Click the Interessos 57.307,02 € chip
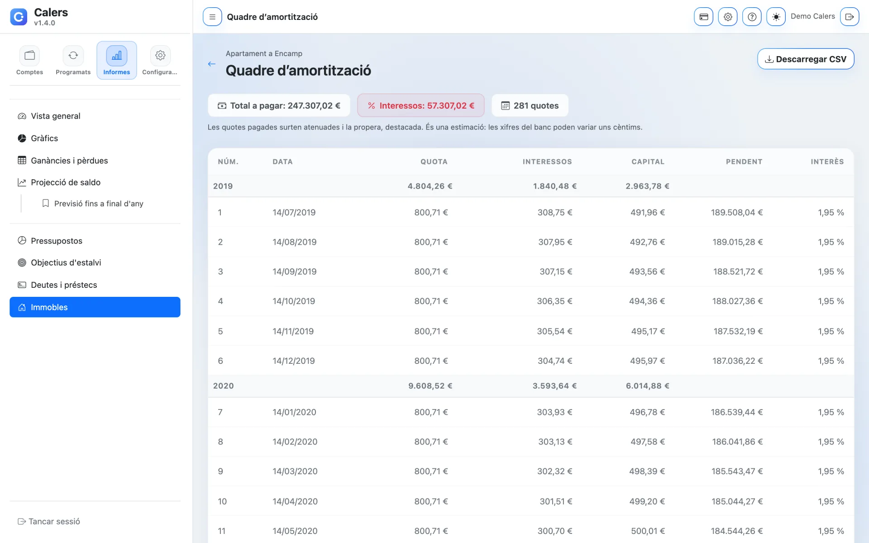This screenshot has width=869, height=543. [421, 105]
